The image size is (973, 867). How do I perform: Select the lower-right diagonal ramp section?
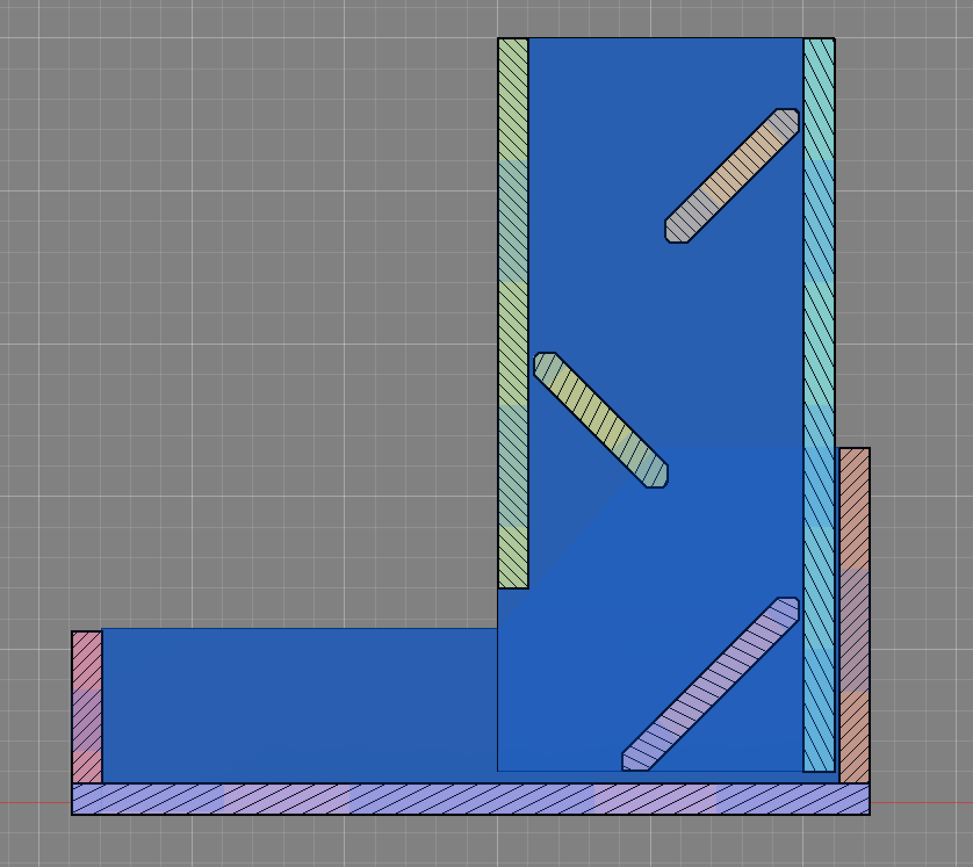(711, 685)
